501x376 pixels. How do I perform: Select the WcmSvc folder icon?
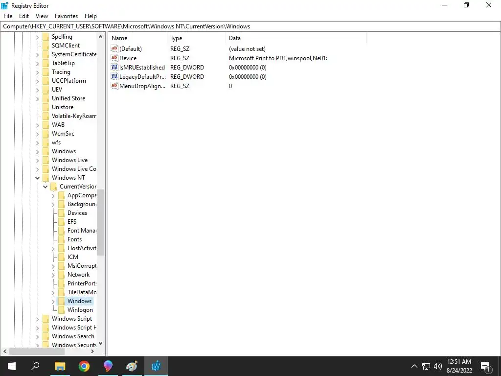(x=46, y=133)
